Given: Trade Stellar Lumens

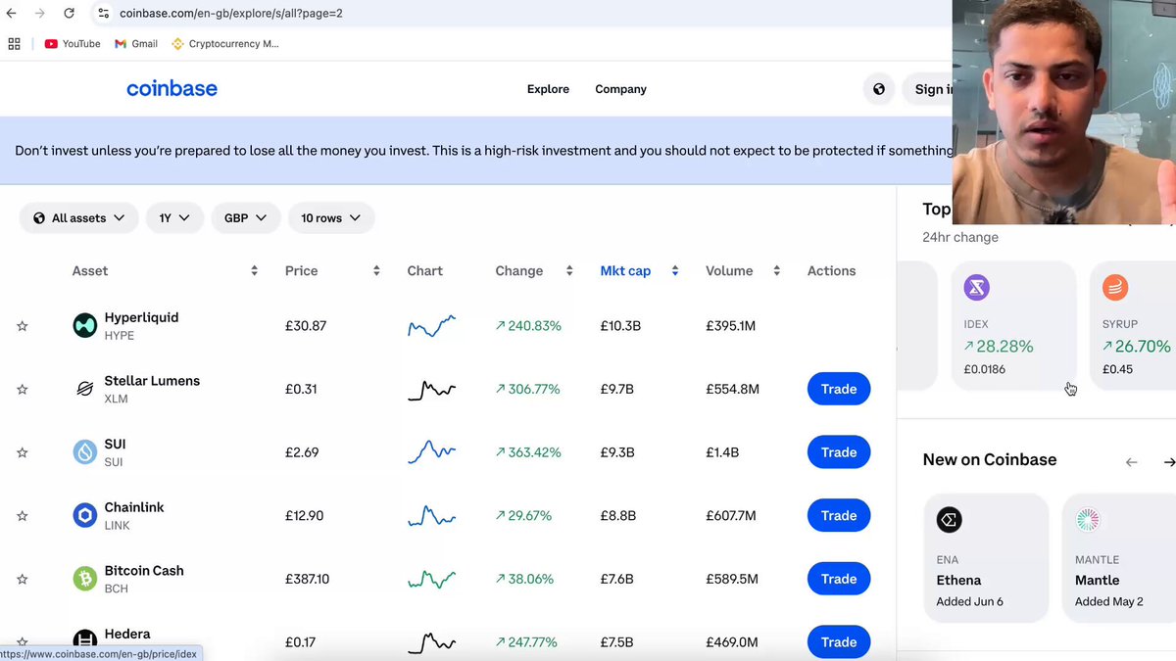Looking at the screenshot, I should pos(839,389).
